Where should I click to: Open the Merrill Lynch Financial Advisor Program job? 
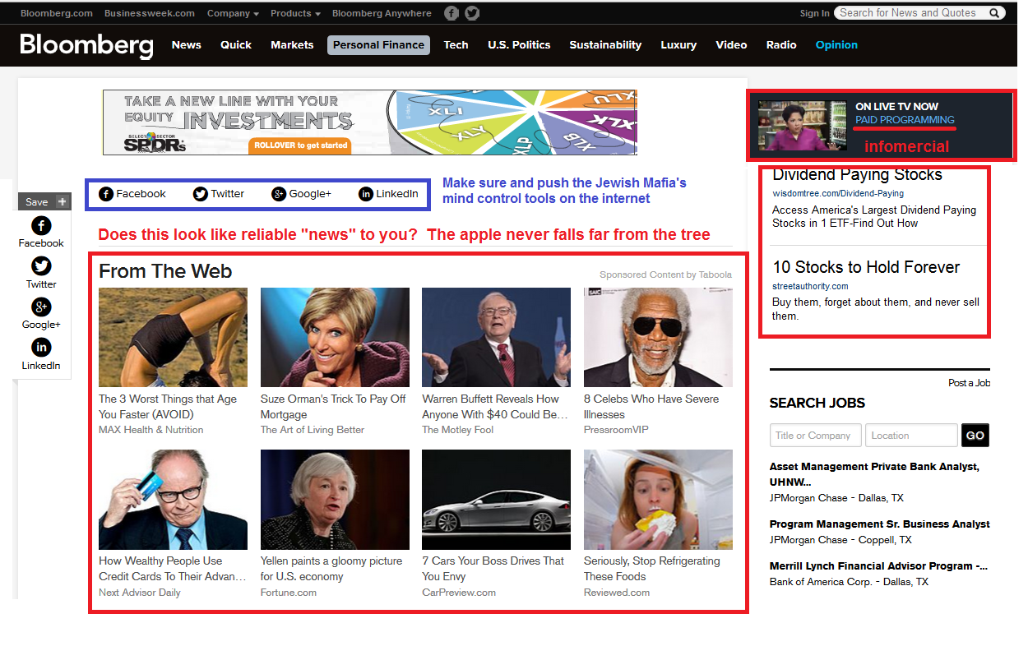(878, 565)
